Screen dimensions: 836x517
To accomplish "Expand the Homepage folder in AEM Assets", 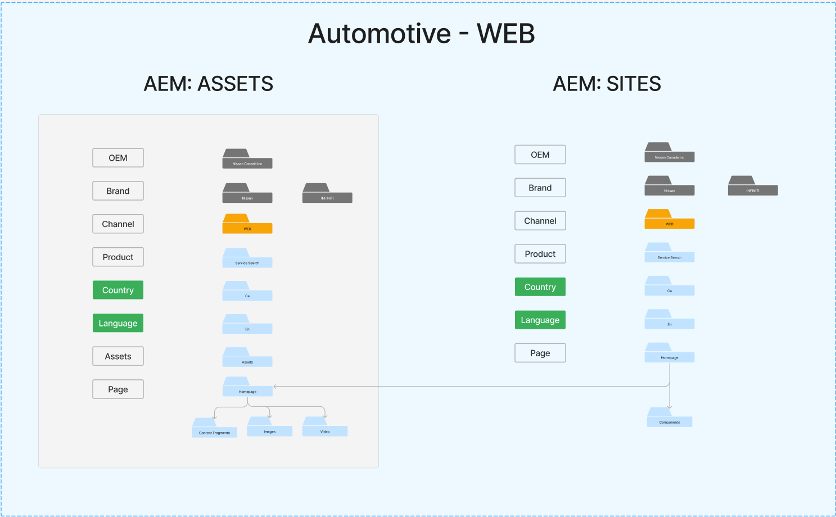I will tap(247, 388).
